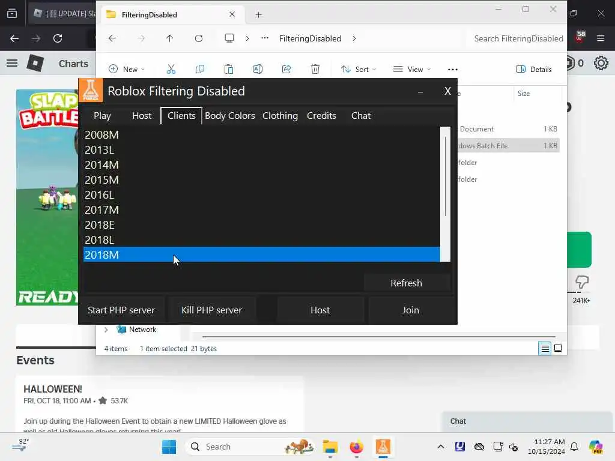Open Roblox settings gear icon
Image resolution: width=615 pixels, height=461 pixels.
click(601, 63)
